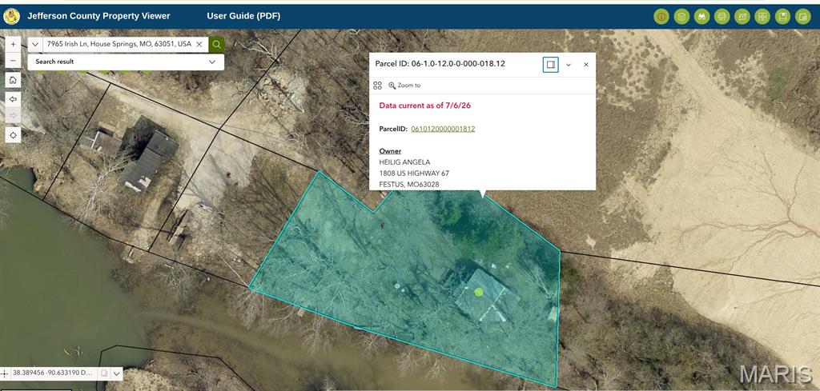Open the coordinate format dropdown

(117, 373)
